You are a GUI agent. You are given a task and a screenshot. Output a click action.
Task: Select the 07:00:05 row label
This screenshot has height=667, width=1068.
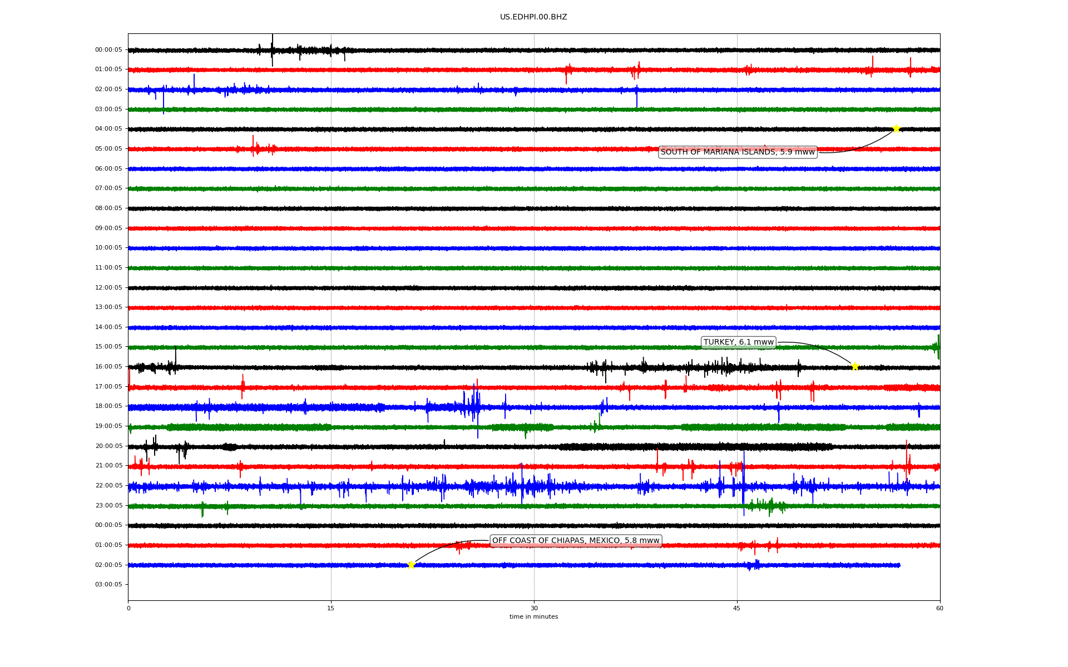pyautogui.click(x=108, y=188)
